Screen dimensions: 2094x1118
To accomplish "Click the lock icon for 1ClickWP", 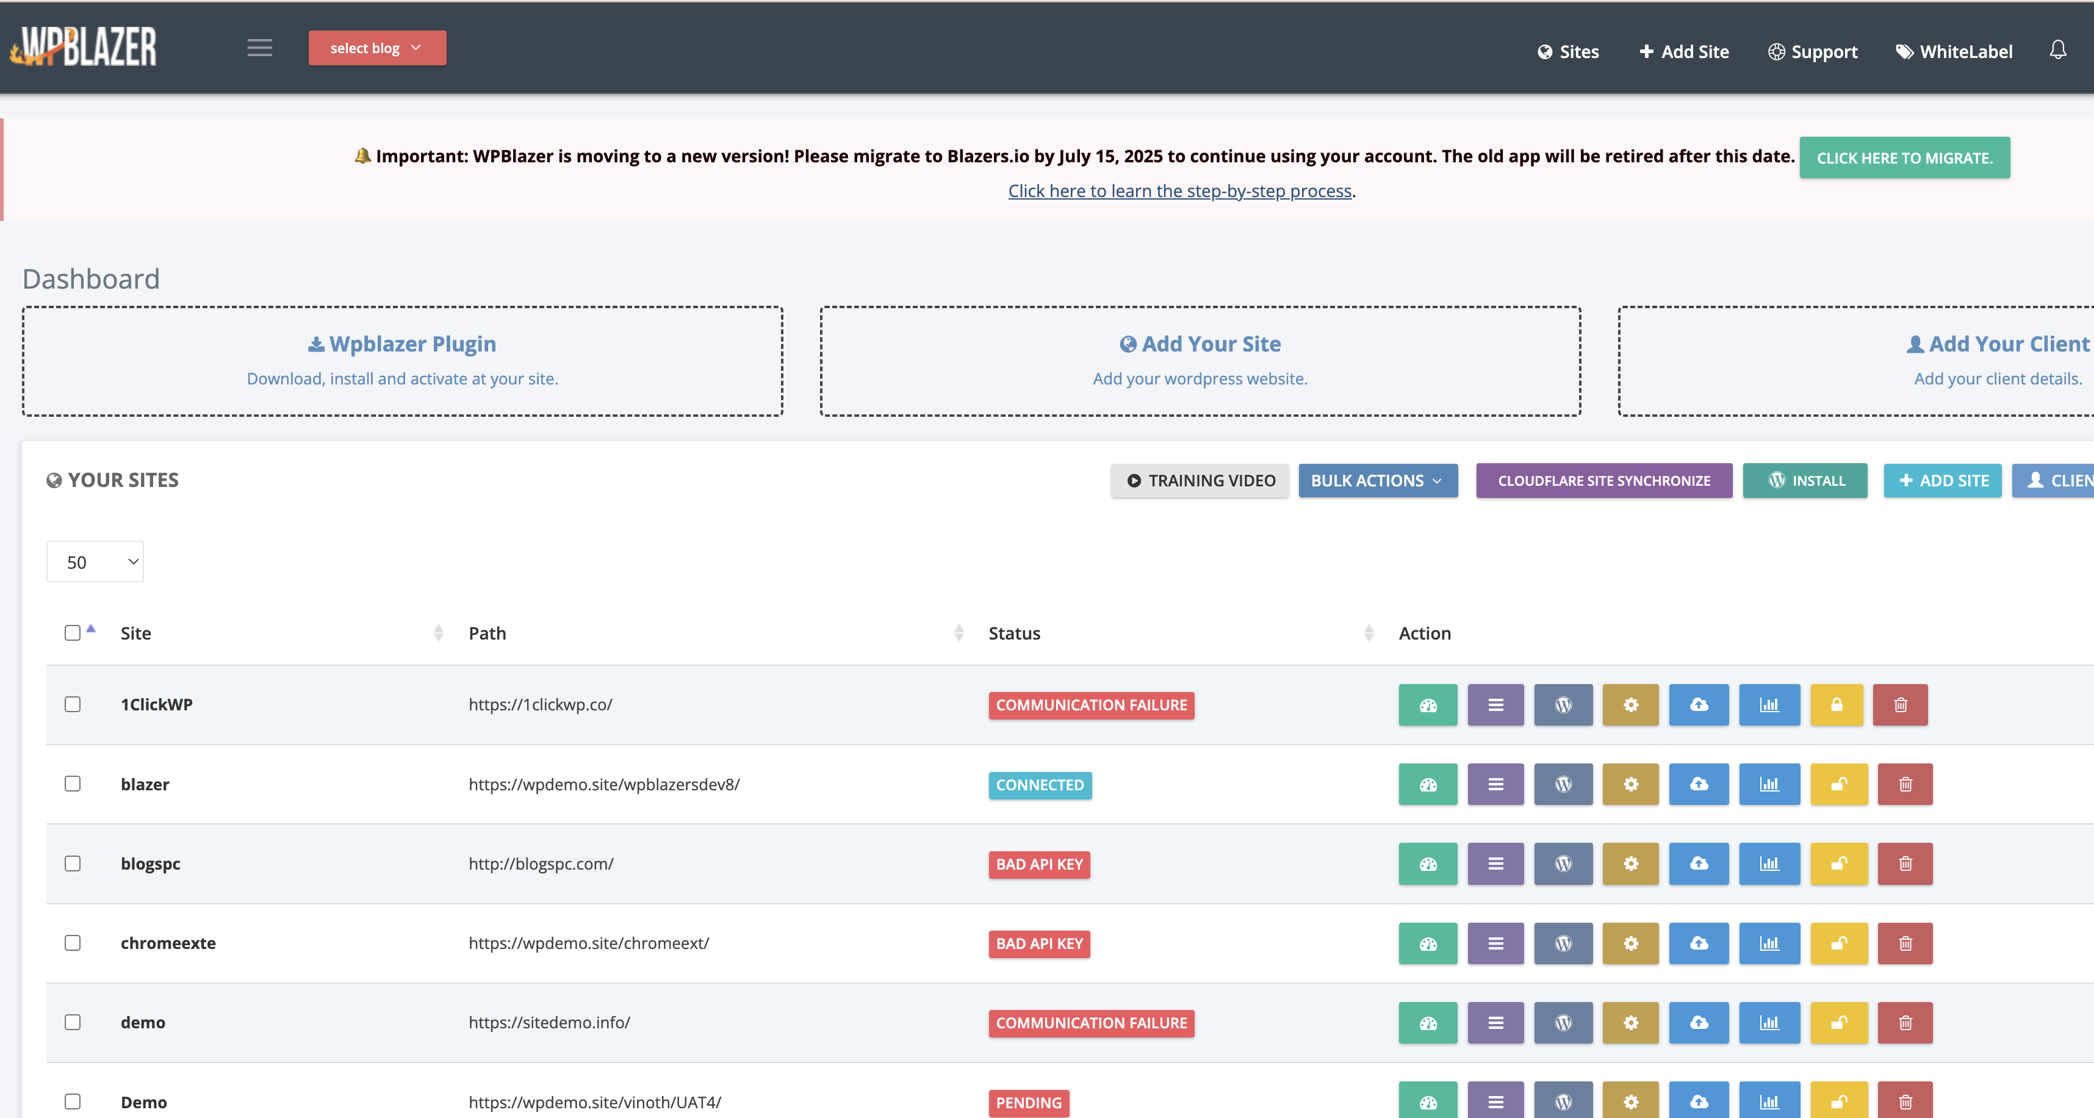I will pos(1837,705).
